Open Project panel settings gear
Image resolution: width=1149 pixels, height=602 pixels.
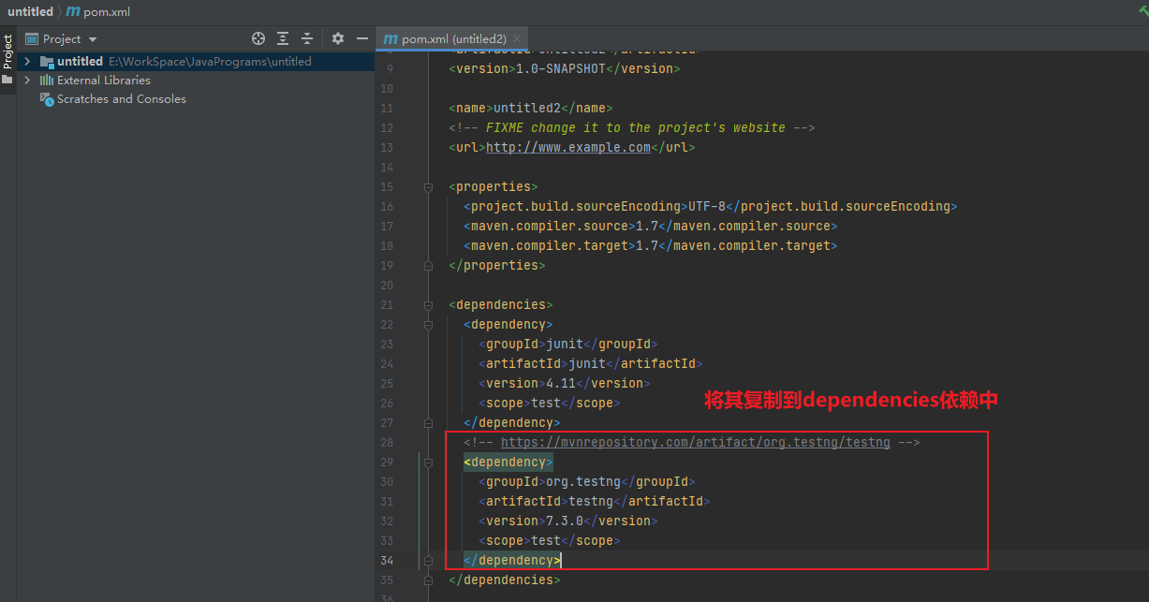point(338,38)
